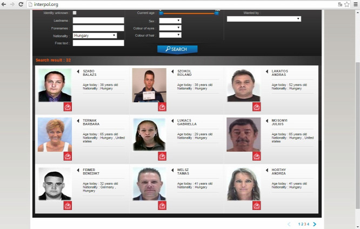360x229 pixels.
Task: Open Mosonyi Julius photo thumbnail
Action: (x=244, y=134)
